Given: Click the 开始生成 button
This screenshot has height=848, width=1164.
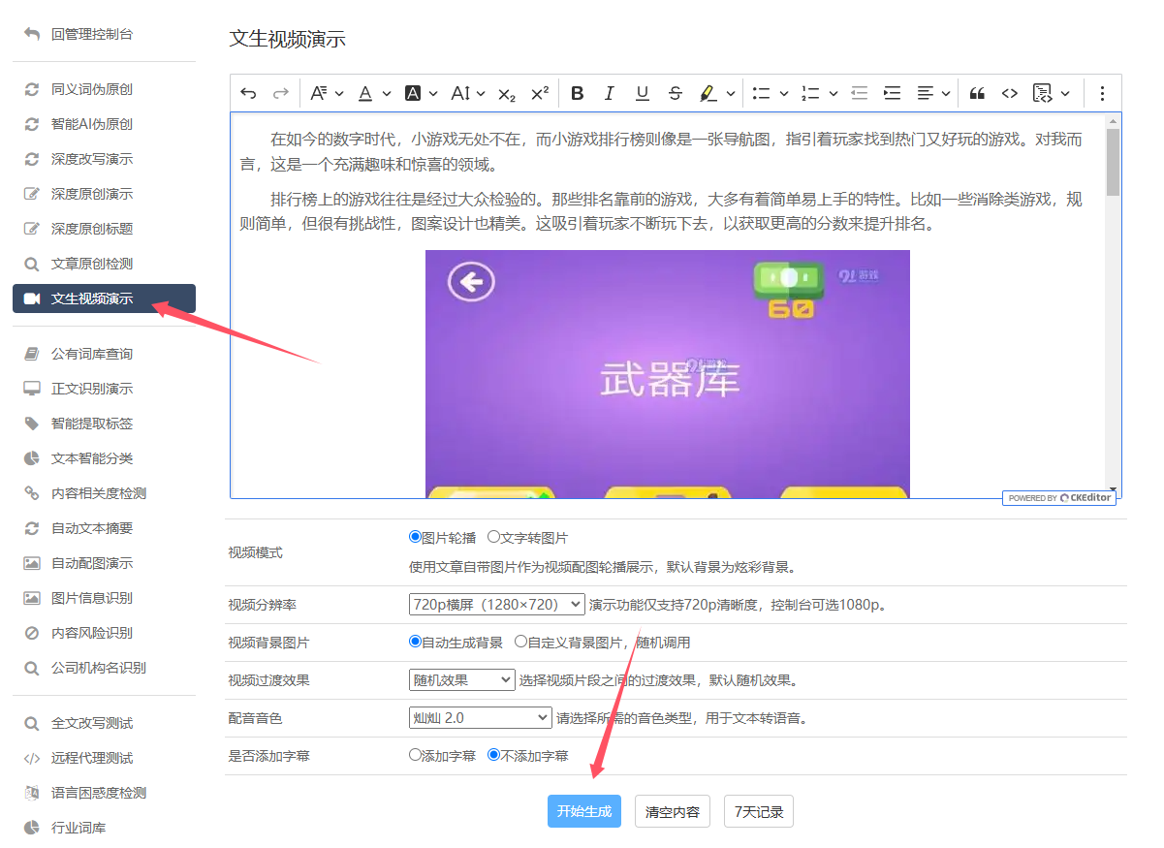Looking at the screenshot, I should coord(584,812).
